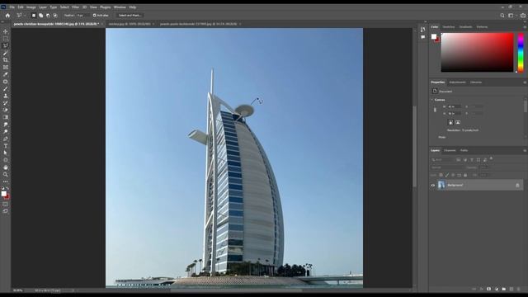Select the Frame tool
The height and width of the screenshot is (297, 528).
6,68
